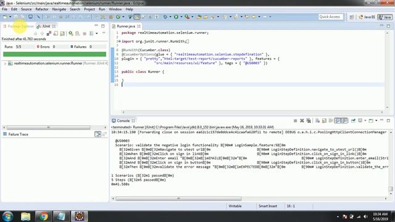Click Console Terminate square icon
395x222 pixels.
pos(295,121)
